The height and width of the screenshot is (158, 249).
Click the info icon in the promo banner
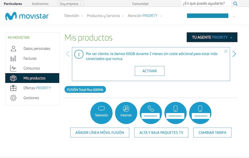point(79,54)
